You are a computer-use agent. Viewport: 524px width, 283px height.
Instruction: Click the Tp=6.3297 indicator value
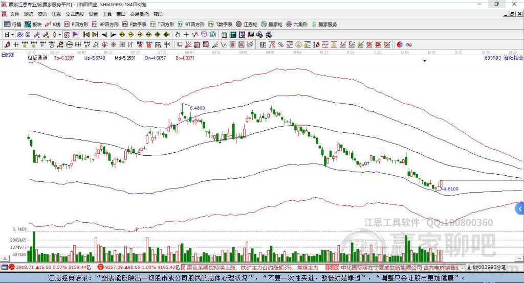(x=64, y=58)
